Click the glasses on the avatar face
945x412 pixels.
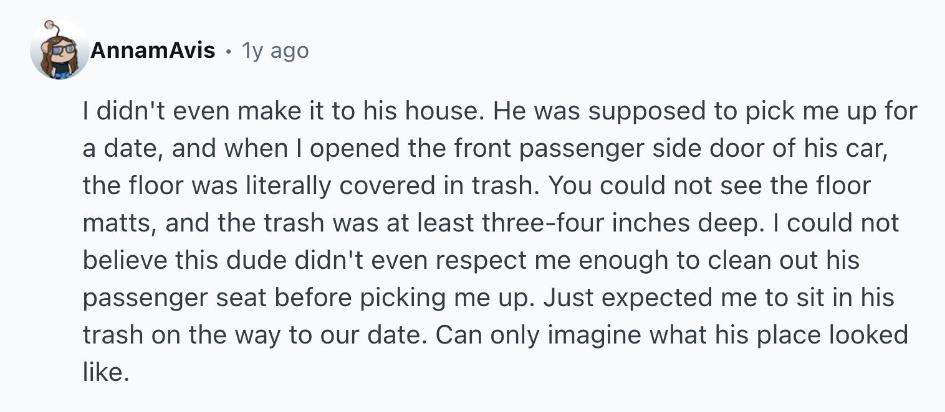(x=62, y=47)
